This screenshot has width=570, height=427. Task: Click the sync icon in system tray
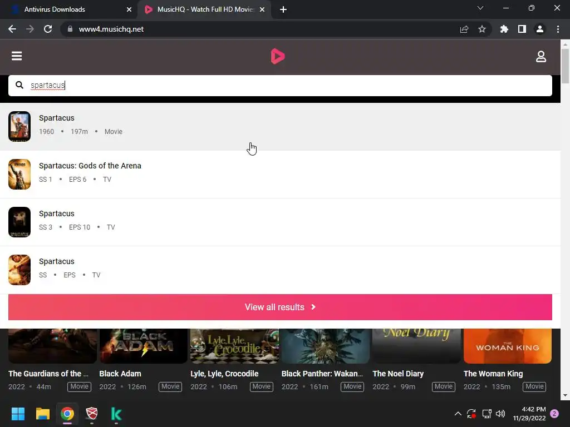tap(471, 414)
